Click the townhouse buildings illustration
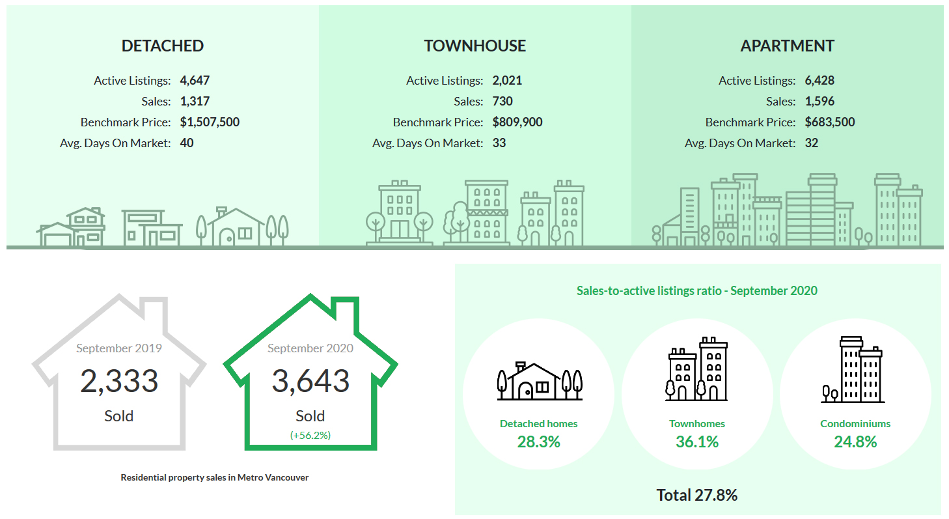The width and height of the screenshot is (949, 519). click(475, 213)
